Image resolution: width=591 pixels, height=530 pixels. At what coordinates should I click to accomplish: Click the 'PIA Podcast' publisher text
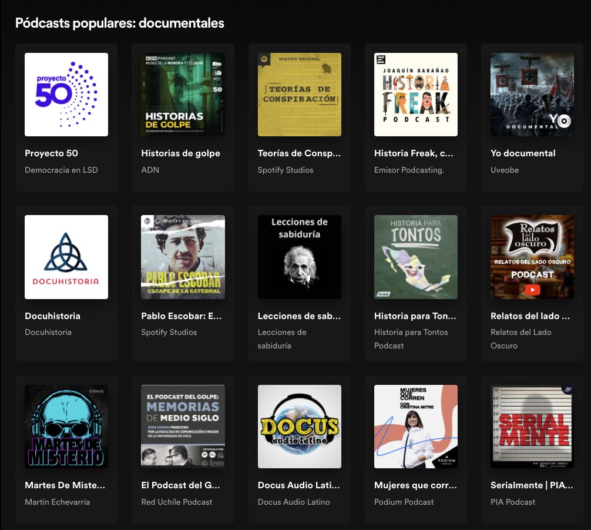513,502
